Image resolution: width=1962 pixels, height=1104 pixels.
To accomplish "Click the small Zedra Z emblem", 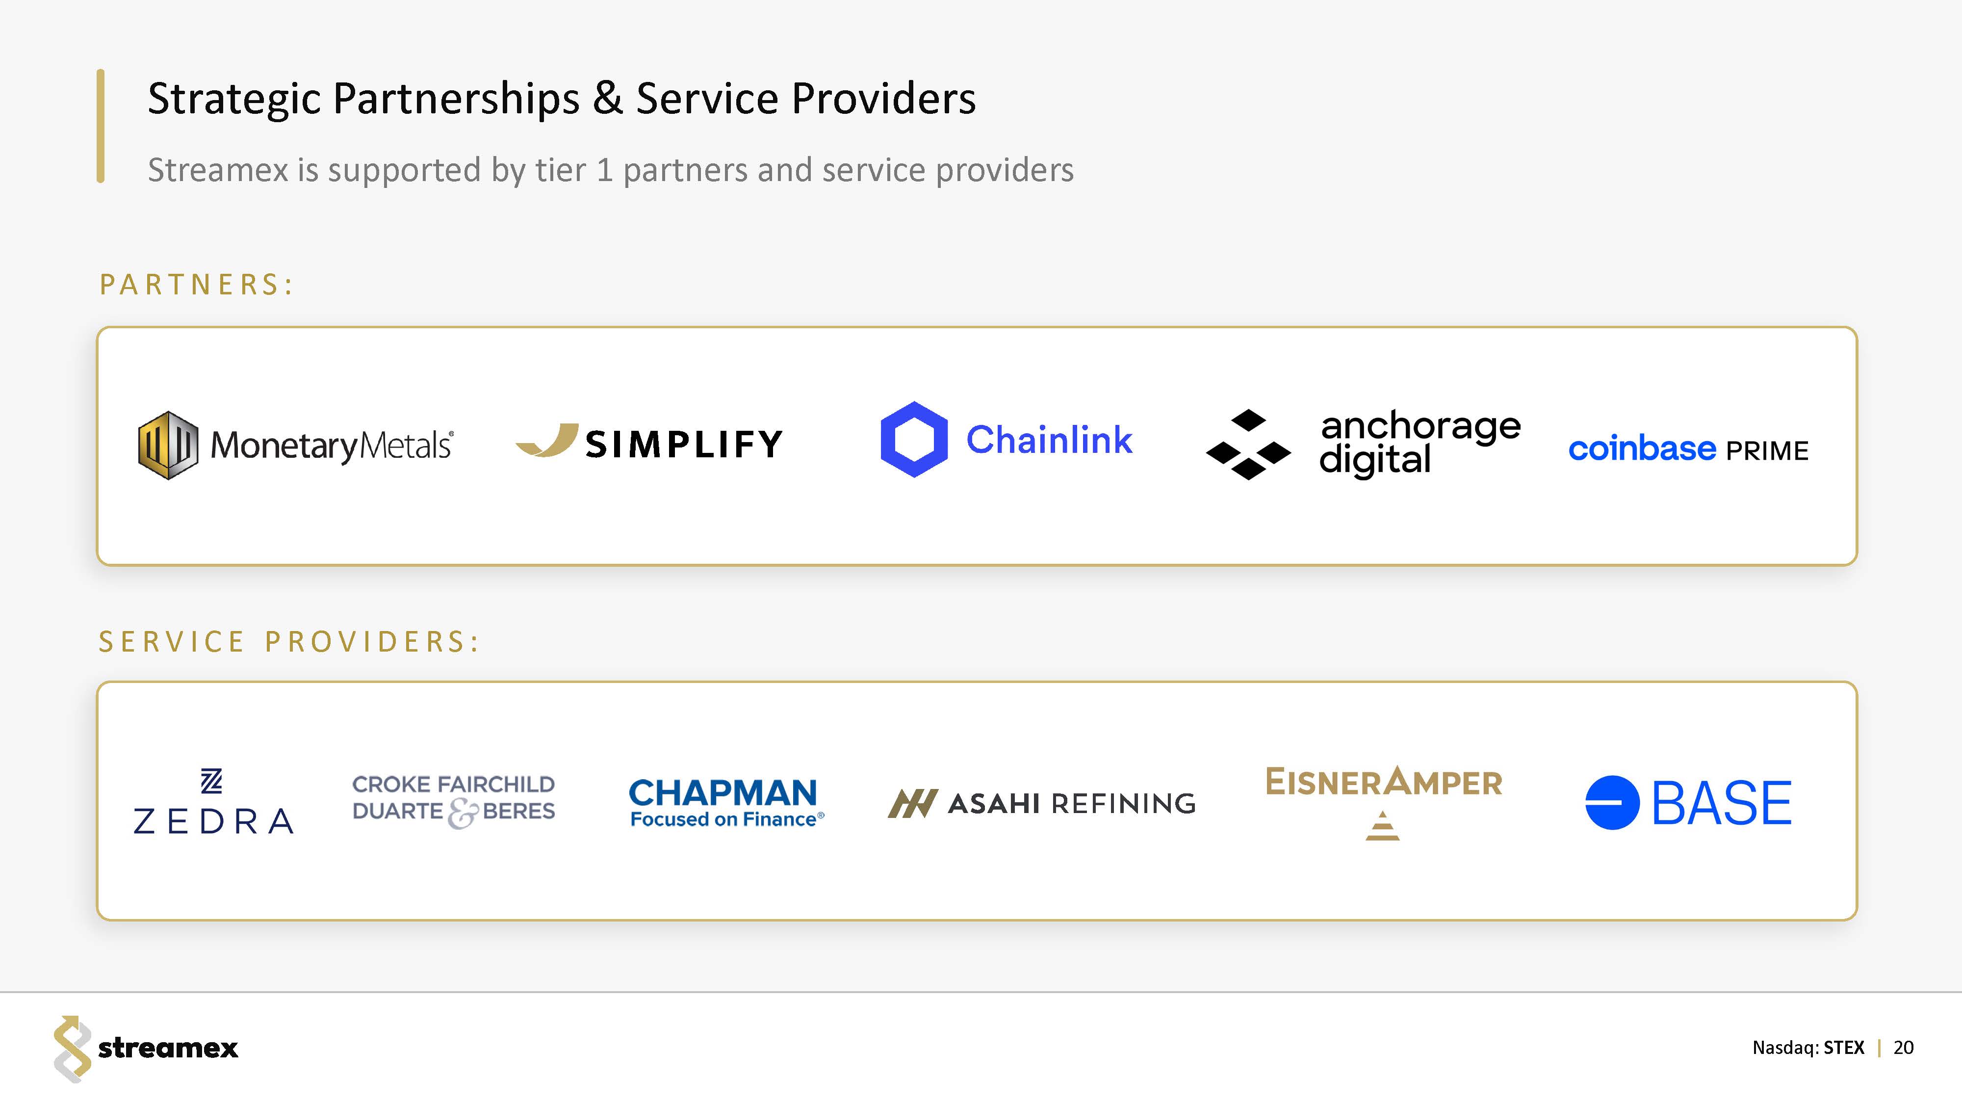I will [x=211, y=781].
